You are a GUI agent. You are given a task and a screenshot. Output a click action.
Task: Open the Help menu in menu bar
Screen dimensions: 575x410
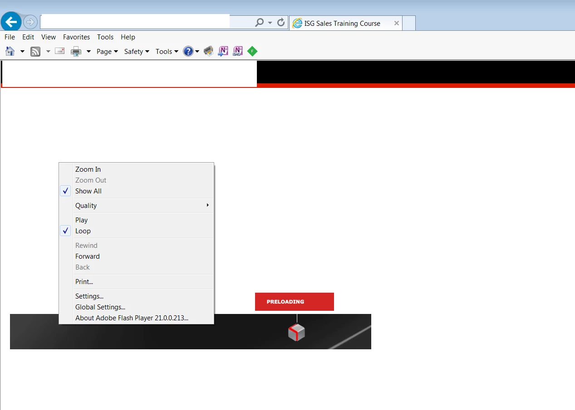pyautogui.click(x=128, y=37)
